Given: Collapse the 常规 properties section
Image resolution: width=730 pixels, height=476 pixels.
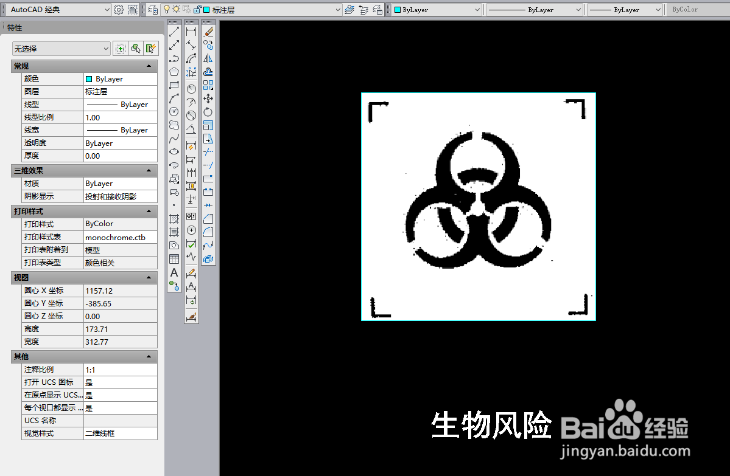Looking at the screenshot, I should 149,66.
